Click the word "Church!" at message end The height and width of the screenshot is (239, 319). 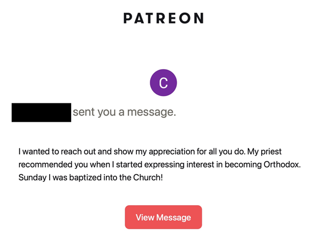148,178
